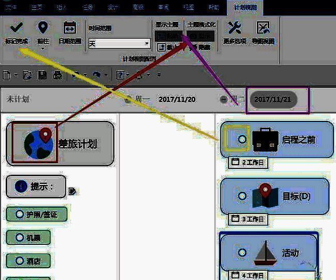
Task: Open the 主页 (Home) ribbon tab
Action: pyautogui.click(x=37, y=8)
